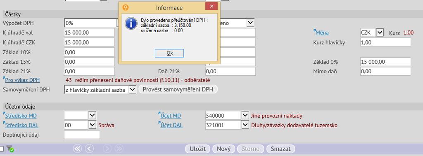Confirm the Informace dialog with Ok
Image resolution: width=423 pixels, height=156 pixels.
(169, 53)
